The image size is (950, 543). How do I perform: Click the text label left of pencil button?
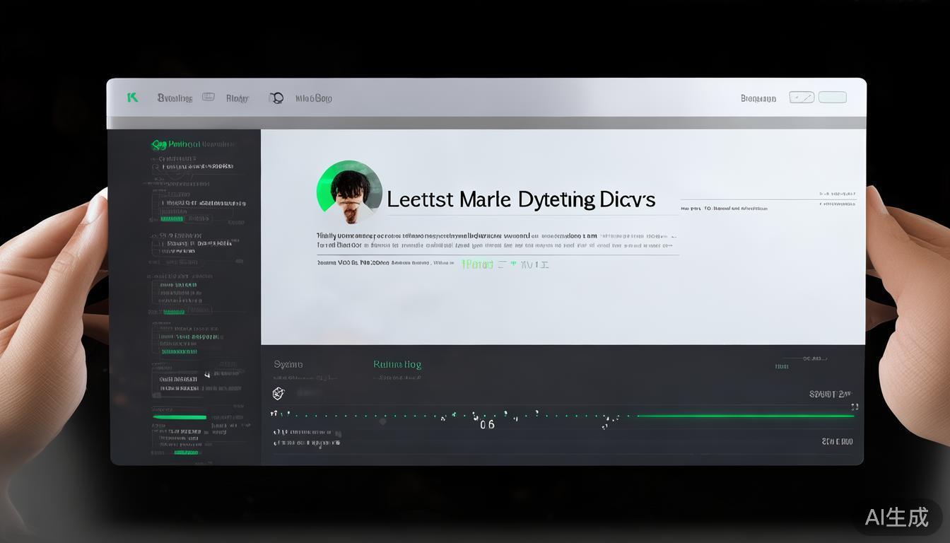pos(758,98)
